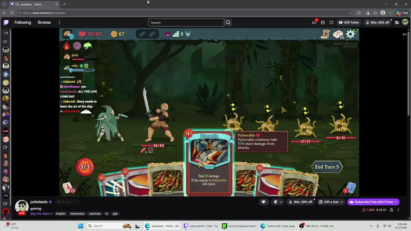Open the Browse section

(x=44, y=22)
